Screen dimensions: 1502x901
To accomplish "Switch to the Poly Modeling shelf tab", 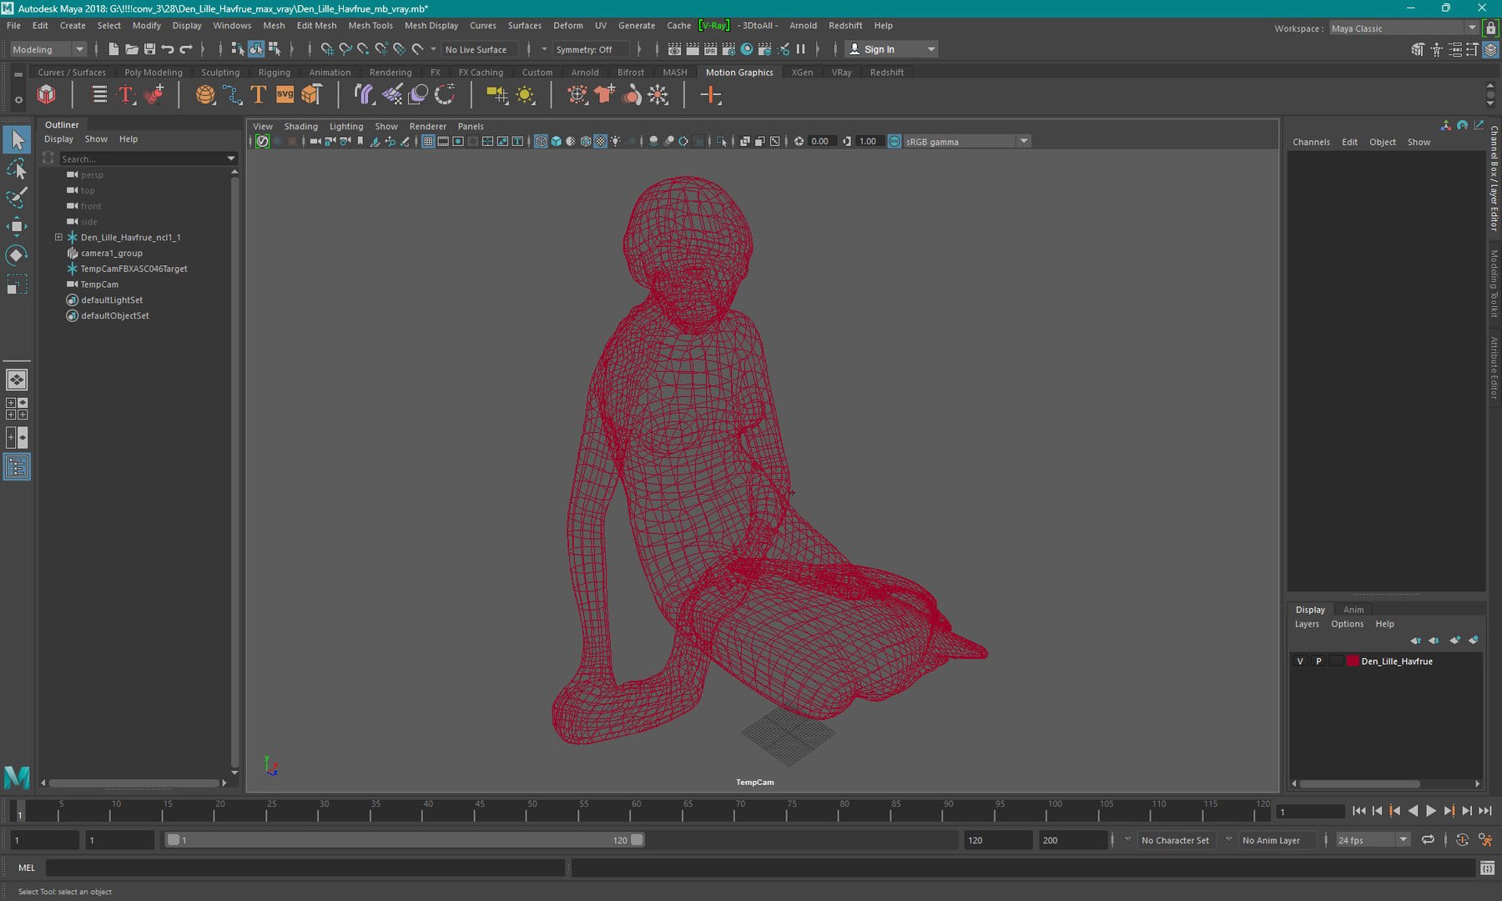I will (x=154, y=73).
